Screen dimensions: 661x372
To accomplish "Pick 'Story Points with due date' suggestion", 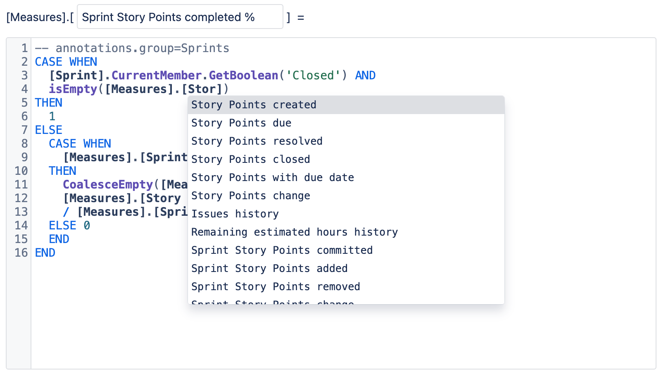I will point(346,178).
